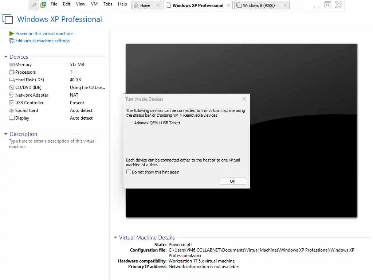
Task: Click the Network Adapter icon
Action: coord(11,95)
